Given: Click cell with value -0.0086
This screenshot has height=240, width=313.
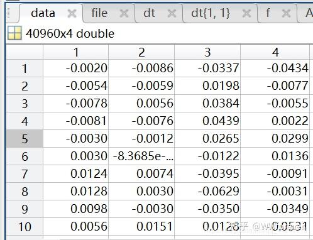Looking at the screenshot, I should [x=141, y=68].
